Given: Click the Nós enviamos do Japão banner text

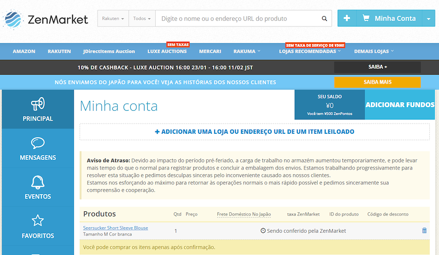Looking at the screenshot, I should (165, 82).
